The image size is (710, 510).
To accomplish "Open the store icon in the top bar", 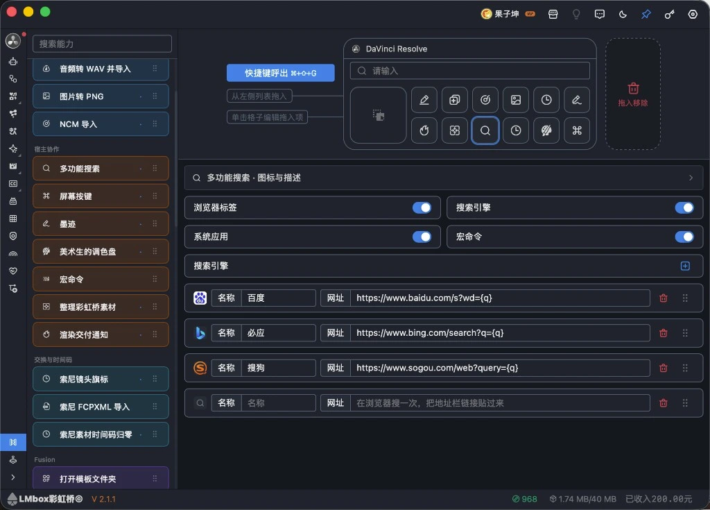I will [553, 15].
